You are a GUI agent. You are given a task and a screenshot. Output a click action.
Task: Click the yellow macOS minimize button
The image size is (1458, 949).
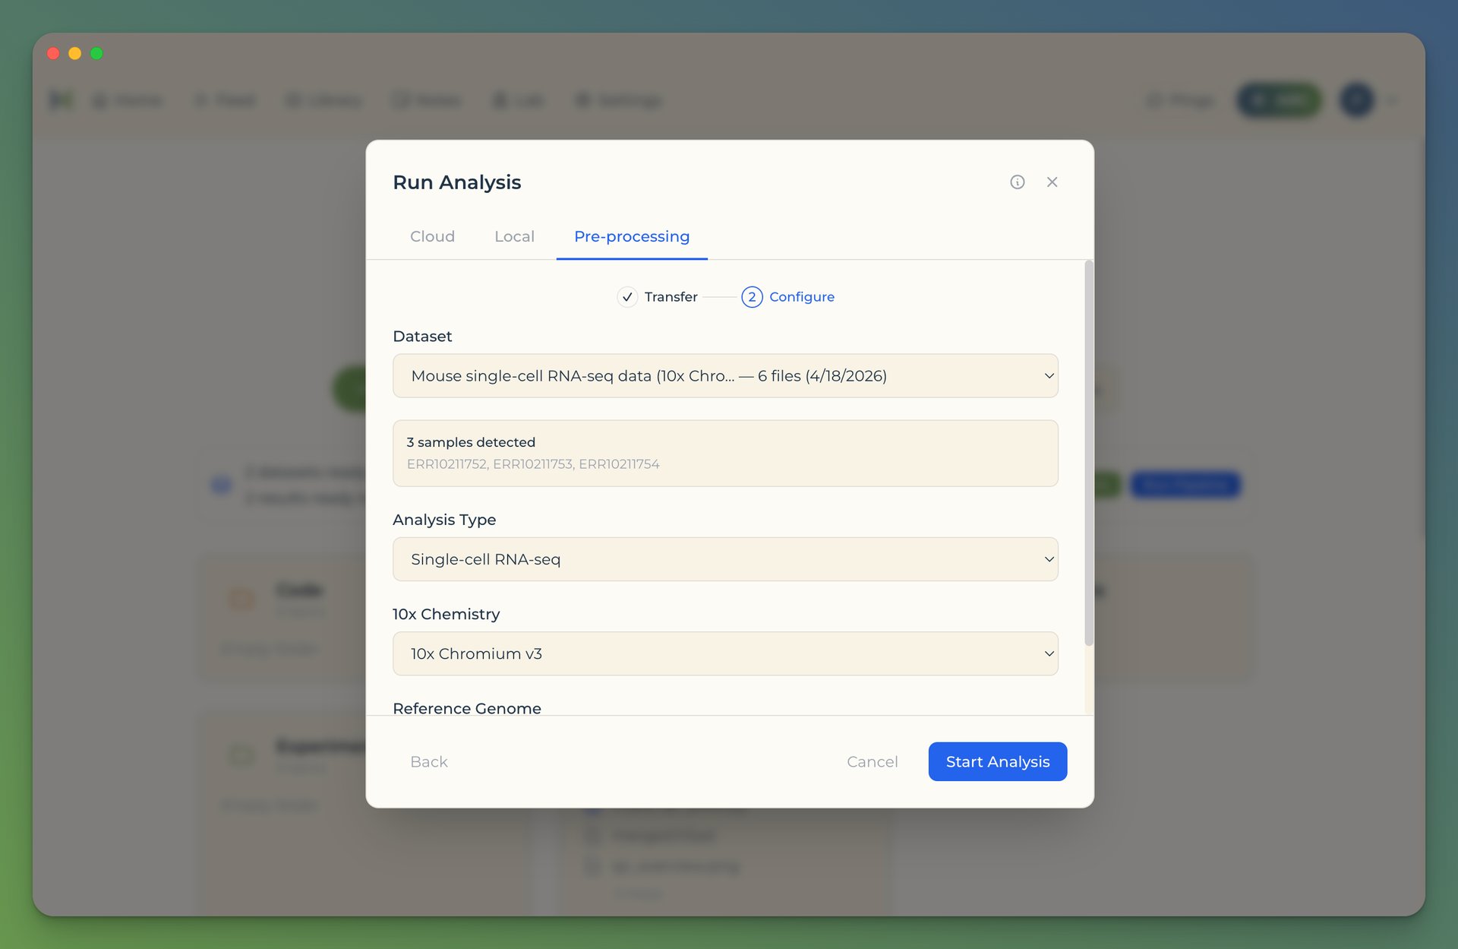click(74, 53)
